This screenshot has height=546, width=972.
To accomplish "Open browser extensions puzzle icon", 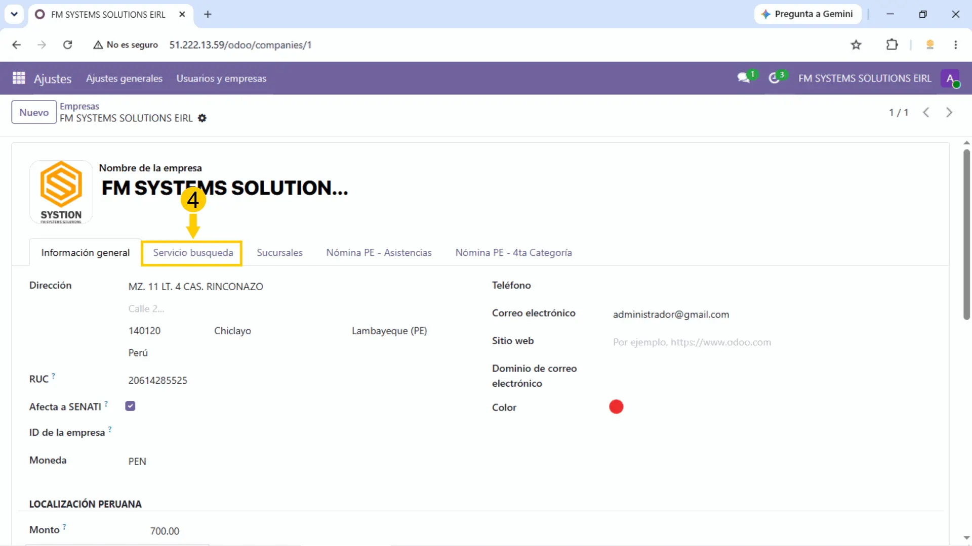I will (892, 45).
